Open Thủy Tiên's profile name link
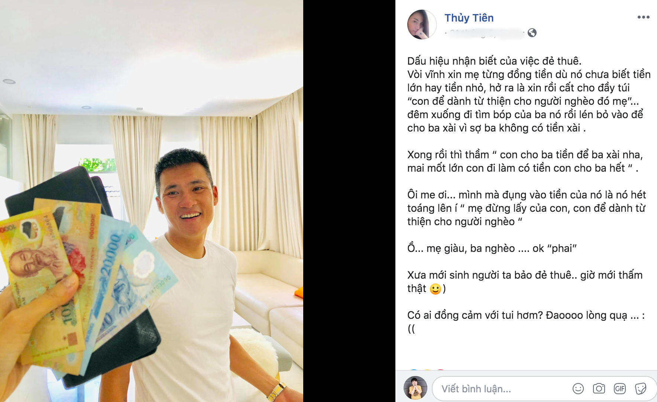 pyautogui.click(x=469, y=18)
